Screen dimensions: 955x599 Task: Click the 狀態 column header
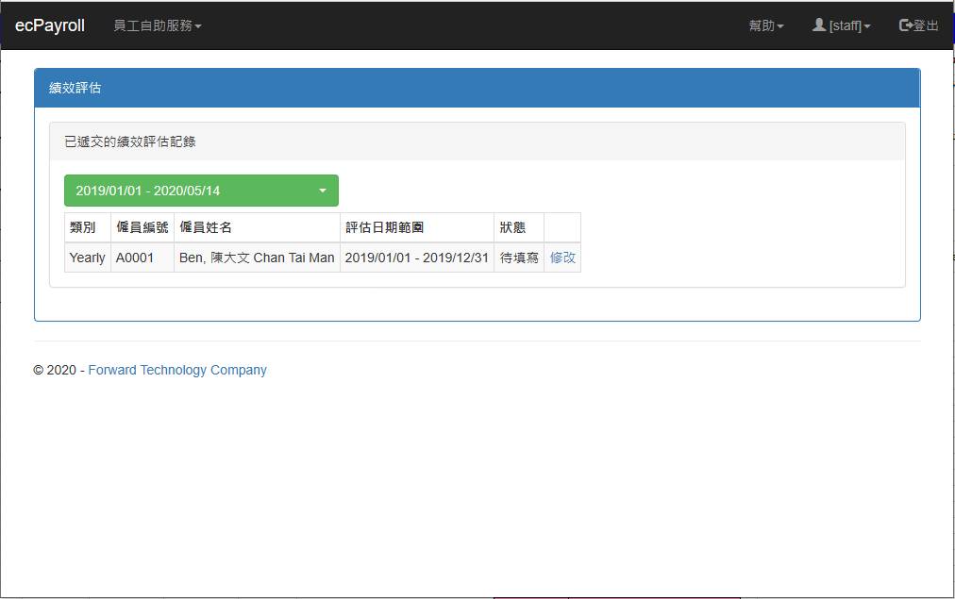tap(519, 227)
